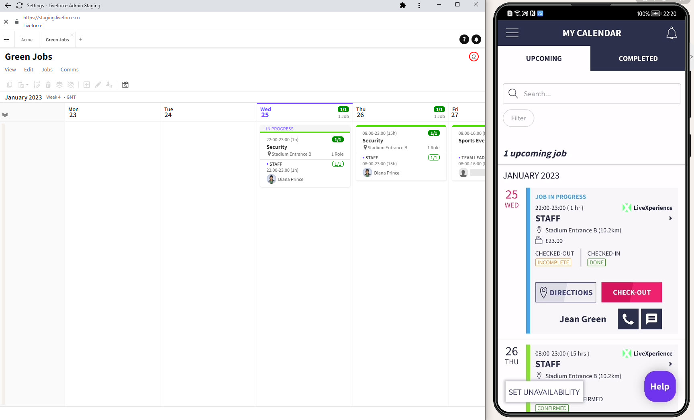Click the Tue 24 day header

[209, 112]
